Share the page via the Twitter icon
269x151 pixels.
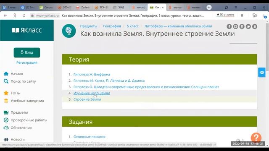tap(248, 26)
